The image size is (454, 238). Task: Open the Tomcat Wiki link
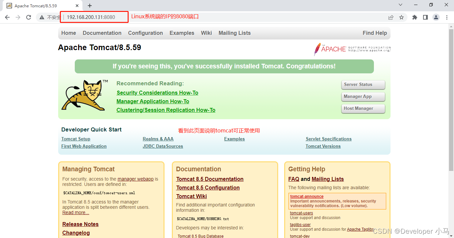click(x=191, y=196)
